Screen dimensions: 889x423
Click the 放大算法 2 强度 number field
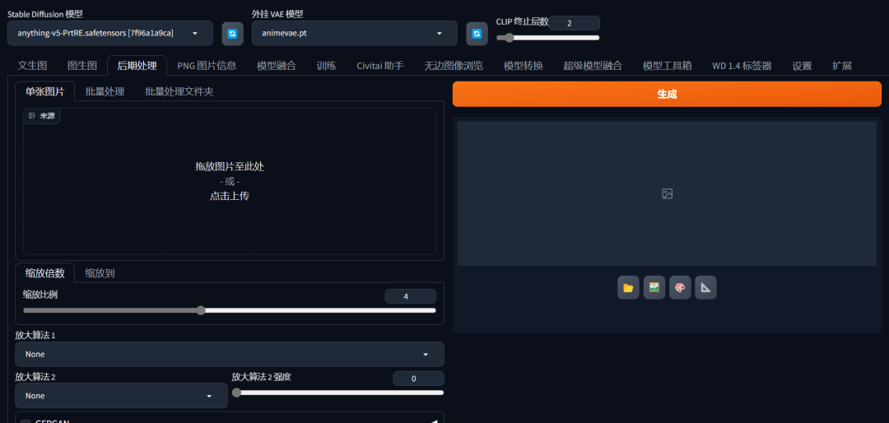(x=418, y=379)
